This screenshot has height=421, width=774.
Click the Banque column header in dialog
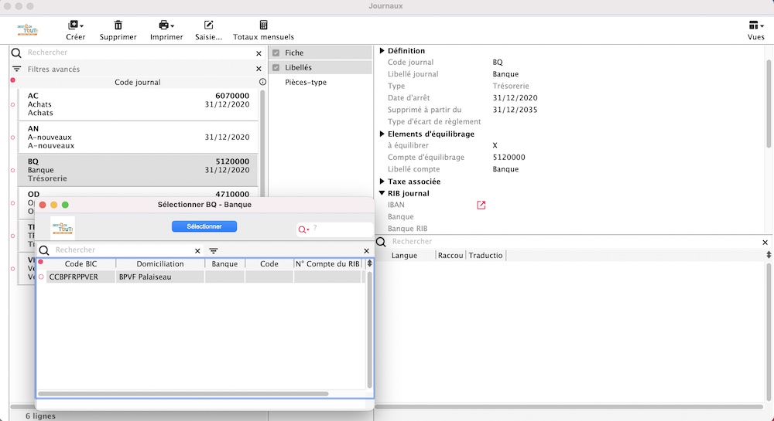224,264
